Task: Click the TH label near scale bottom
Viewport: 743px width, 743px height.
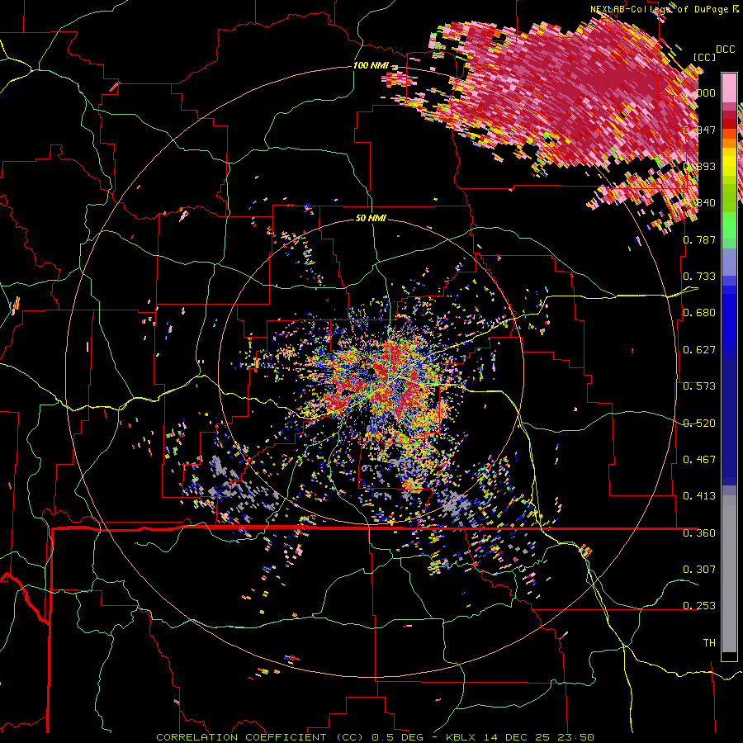Action: click(709, 643)
